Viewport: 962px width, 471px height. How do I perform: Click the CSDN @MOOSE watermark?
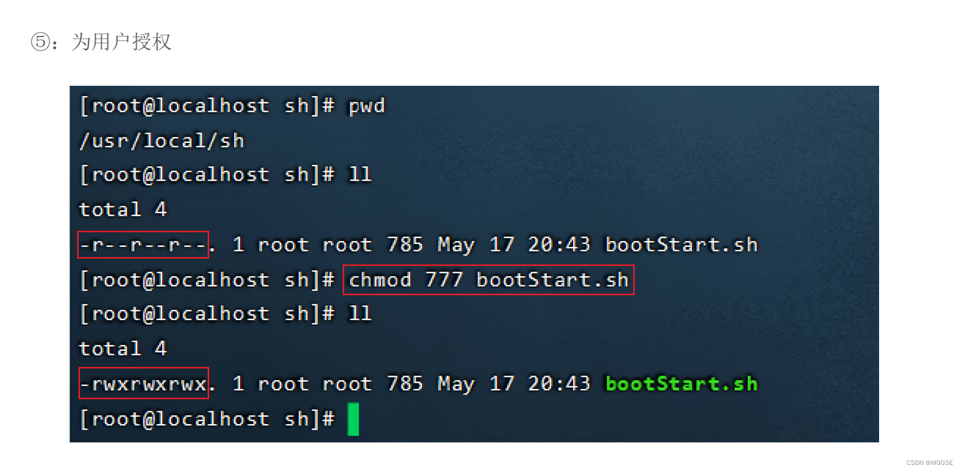click(x=929, y=463)
